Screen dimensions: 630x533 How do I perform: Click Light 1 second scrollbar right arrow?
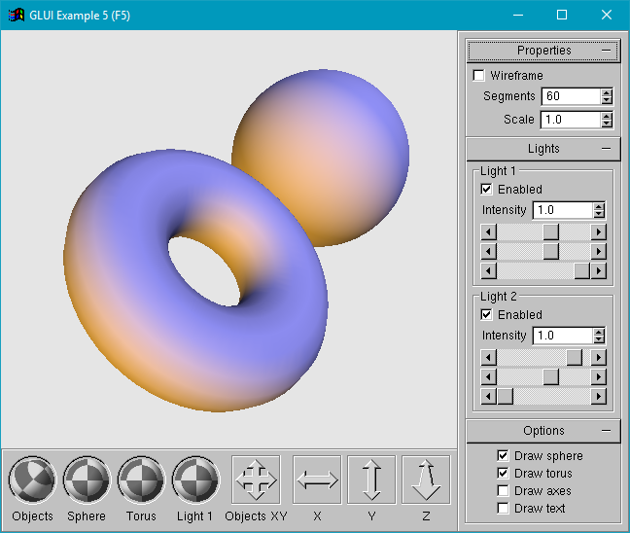(x=598, y=252)
